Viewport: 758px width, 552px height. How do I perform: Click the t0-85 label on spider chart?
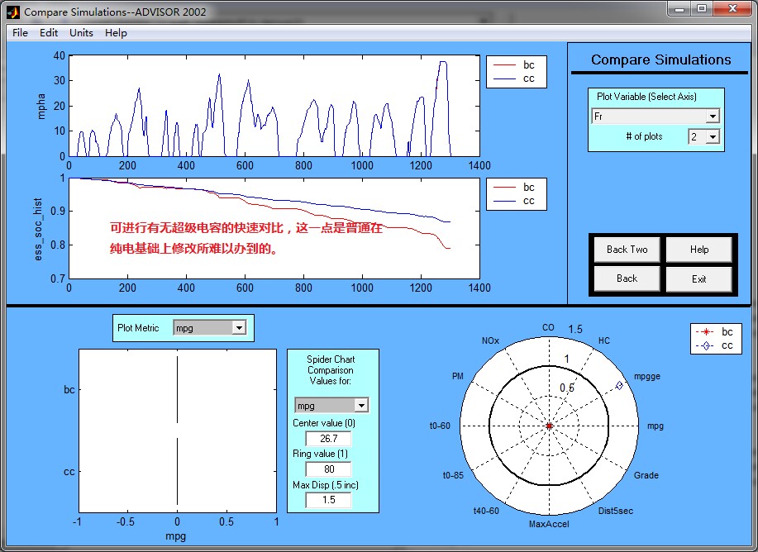tap(454, 475)
